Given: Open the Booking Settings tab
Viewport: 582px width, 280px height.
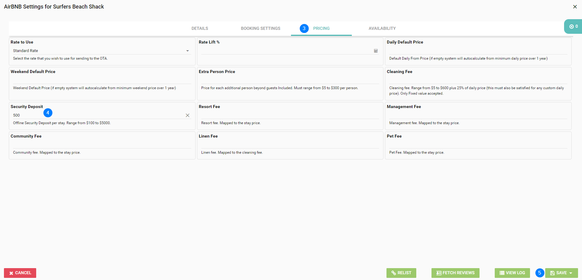Looking at the screenshot, I should [260, 28].
